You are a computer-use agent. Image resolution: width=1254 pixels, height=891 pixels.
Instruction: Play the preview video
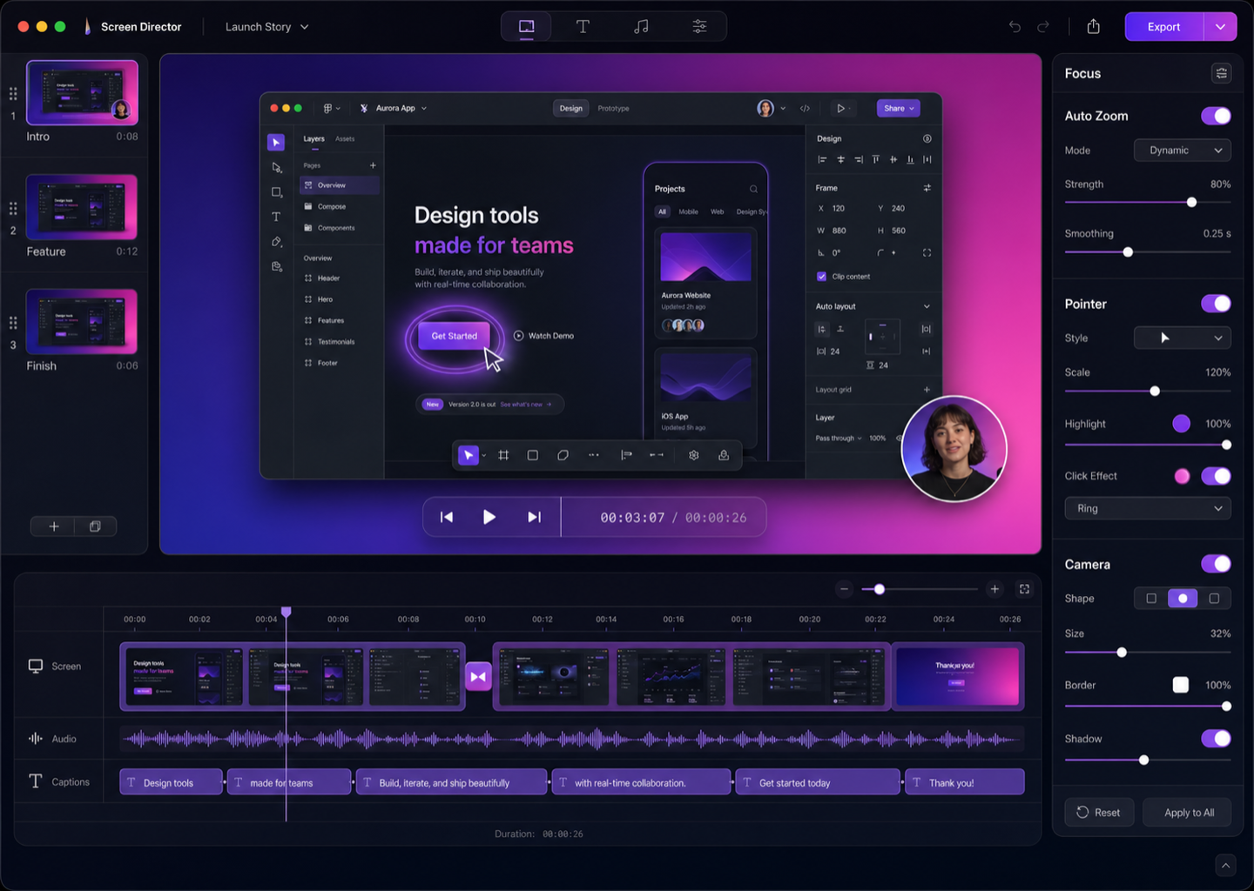[x=489, y=517]
